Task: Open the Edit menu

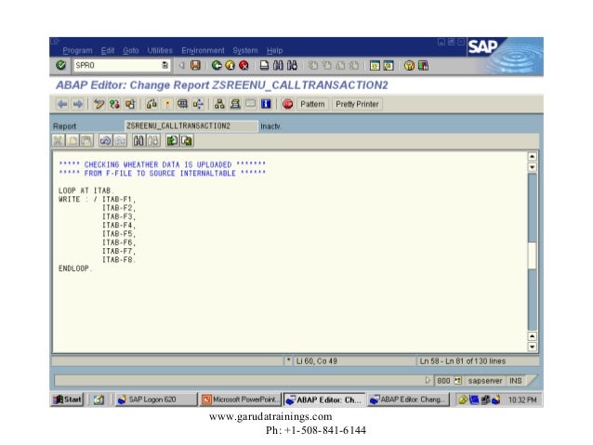Action: coord(108,50)
